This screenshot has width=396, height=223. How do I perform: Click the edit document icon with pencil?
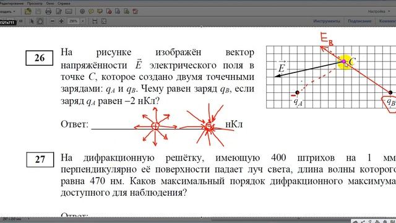[x=59, y=11]
